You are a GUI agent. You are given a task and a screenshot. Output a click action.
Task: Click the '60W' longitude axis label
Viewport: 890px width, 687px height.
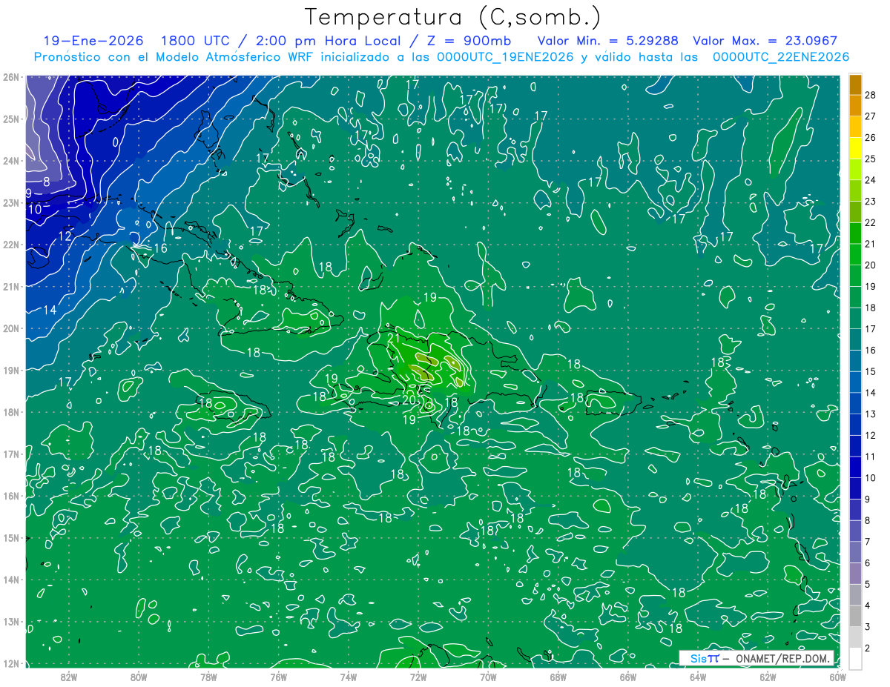[x=837, y=677]
